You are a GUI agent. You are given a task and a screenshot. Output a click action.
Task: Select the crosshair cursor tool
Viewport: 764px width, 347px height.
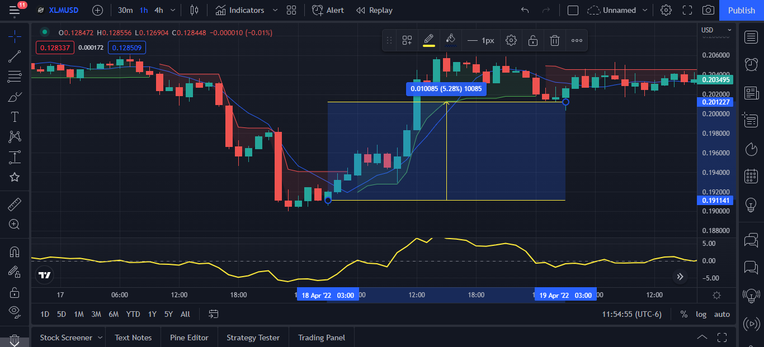pyautogui.click(x=15, y=37)
